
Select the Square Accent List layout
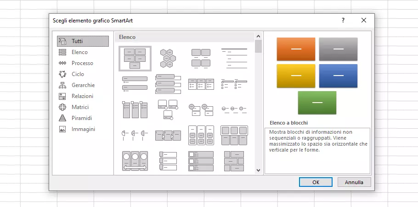[234, 84]
